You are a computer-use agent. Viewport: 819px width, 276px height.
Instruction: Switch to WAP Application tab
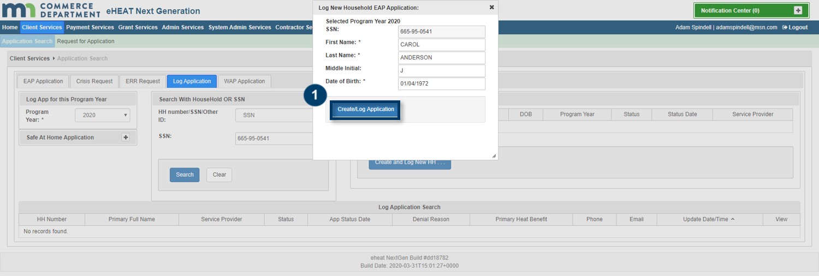(x=244, y=81)
